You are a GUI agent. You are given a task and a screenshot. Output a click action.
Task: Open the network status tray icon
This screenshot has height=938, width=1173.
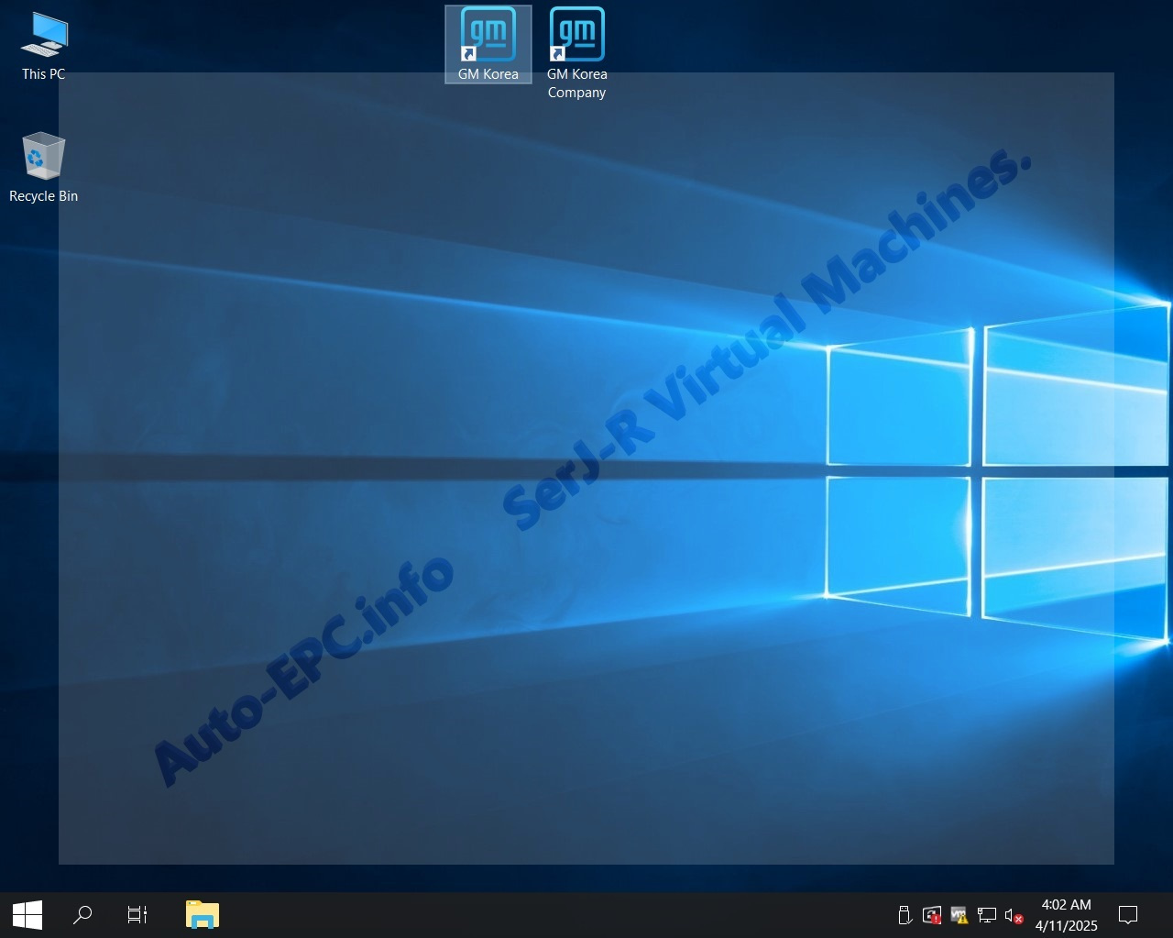tap(986, 914)
